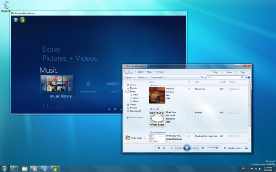Select Maid with the Flaxen Hair track
Viewport: 276px width, 172px height.
coord(206,136)
